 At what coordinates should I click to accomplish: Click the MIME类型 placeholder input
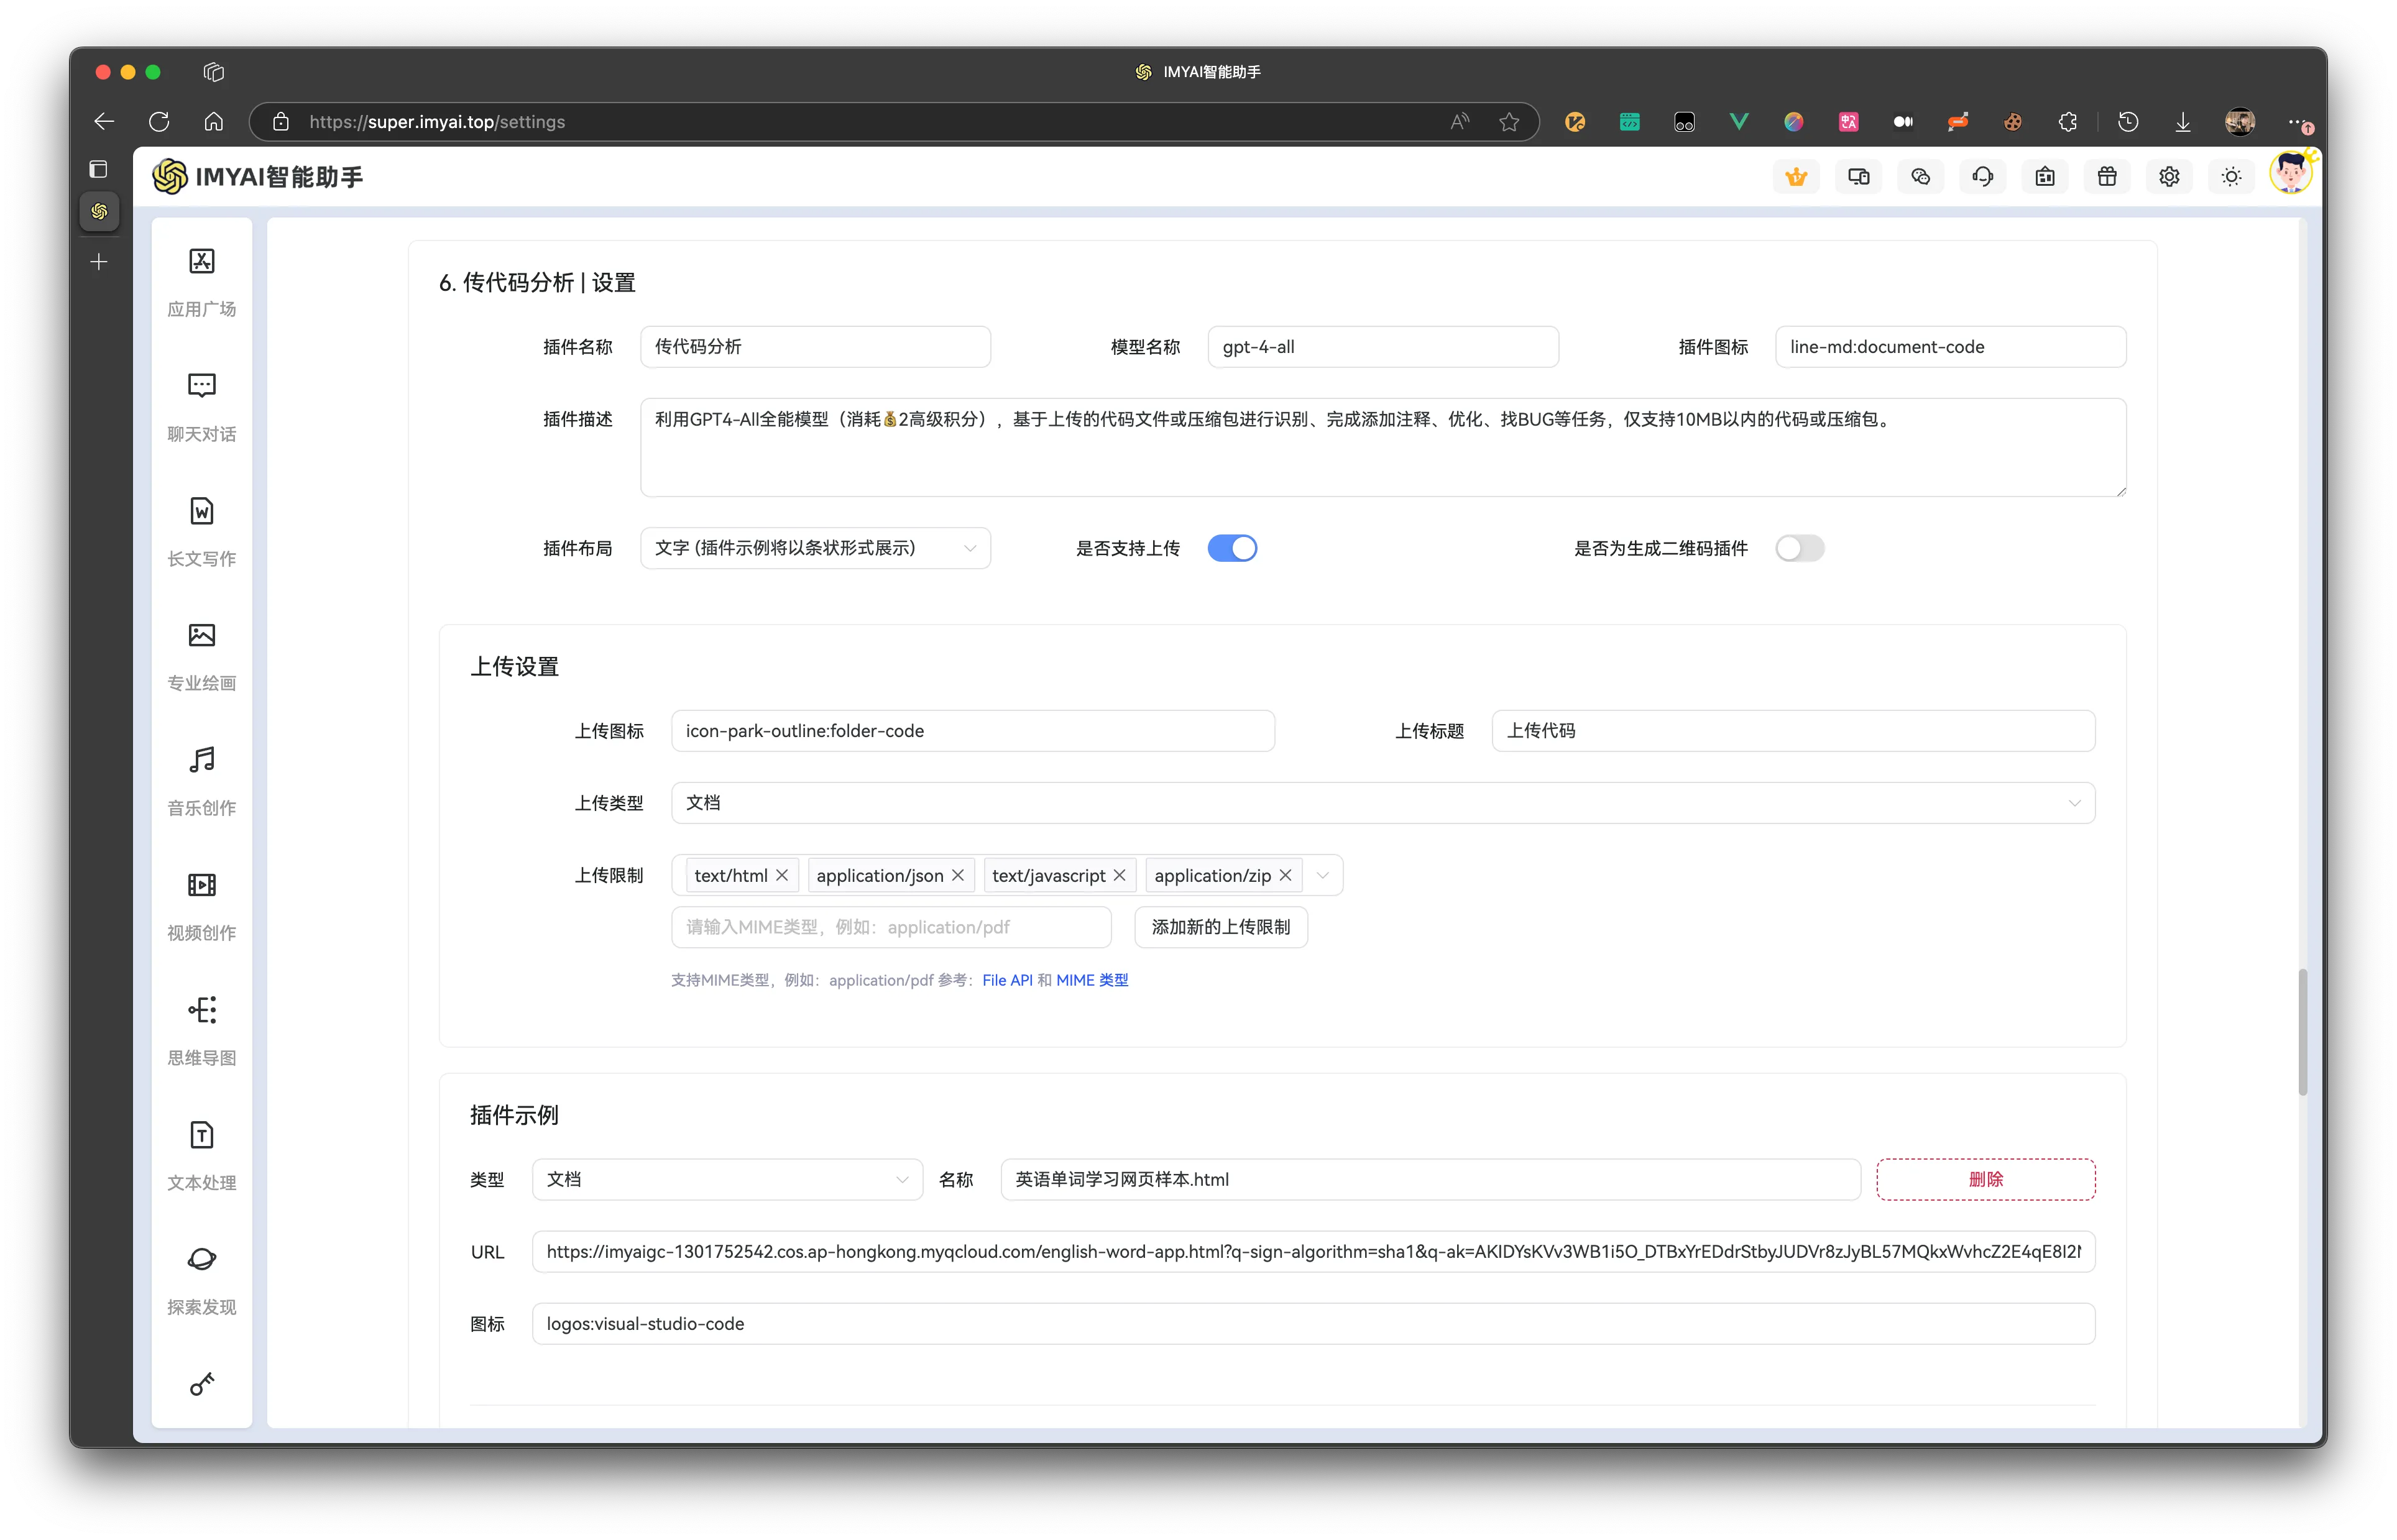pyautogui.click(x=891, y=927)
